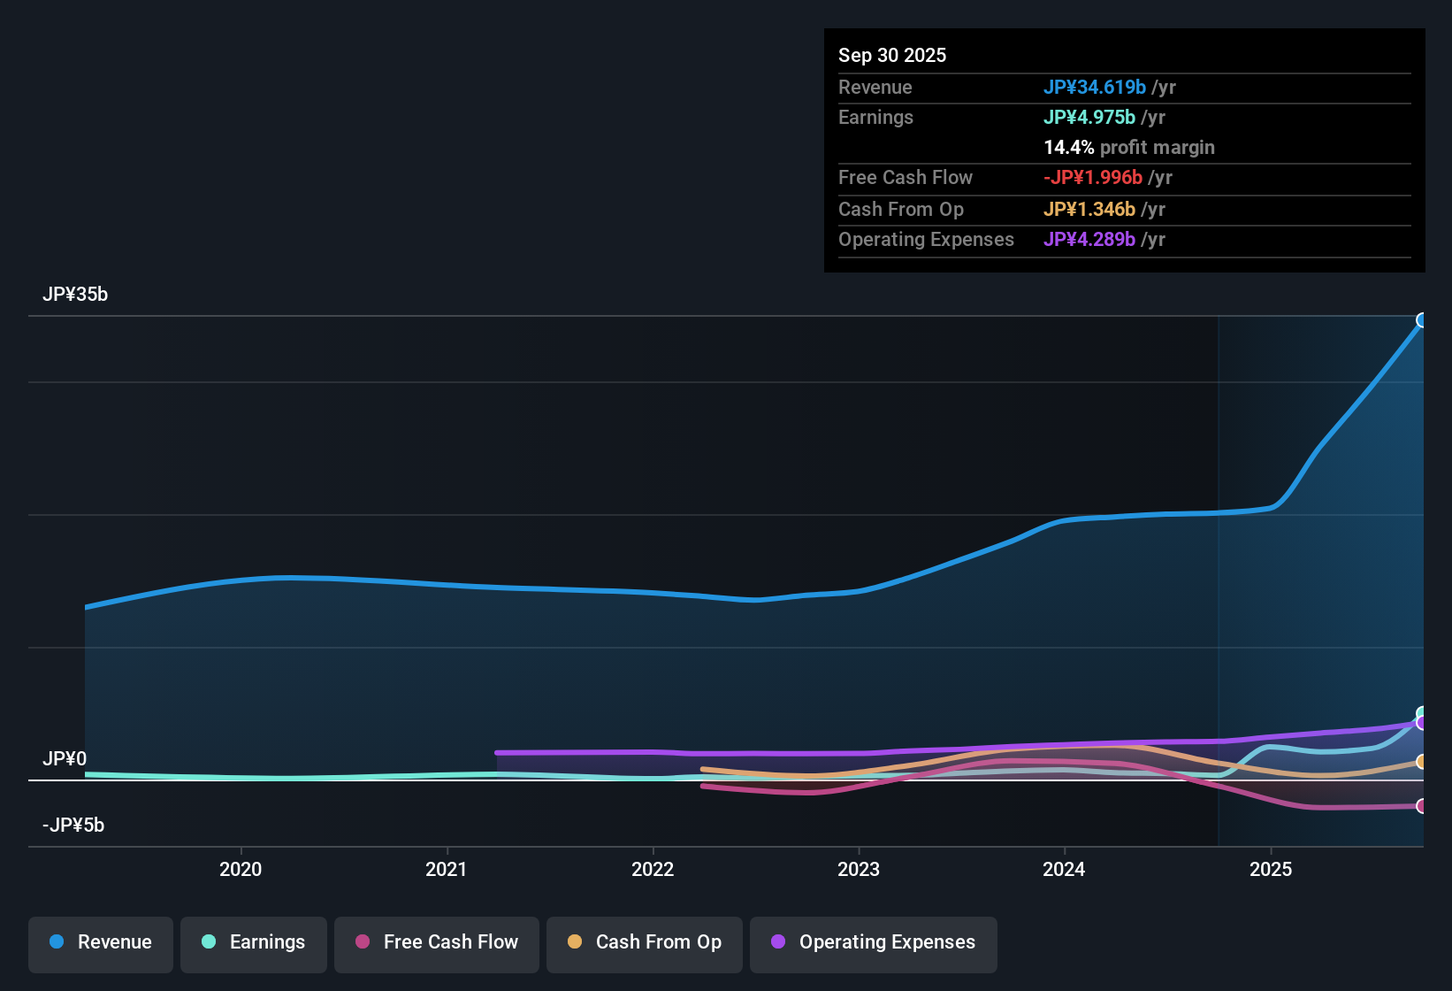The height and width of the screenshot is (991, 1452).
Task: Select the Revenue endpoint marker on chart
Action: point(1422,320)
